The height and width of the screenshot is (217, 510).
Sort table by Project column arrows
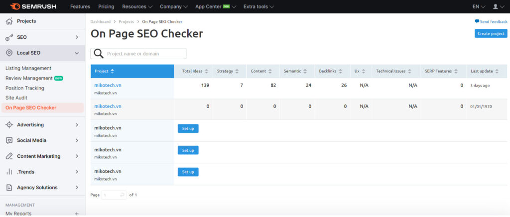point(113,71)
